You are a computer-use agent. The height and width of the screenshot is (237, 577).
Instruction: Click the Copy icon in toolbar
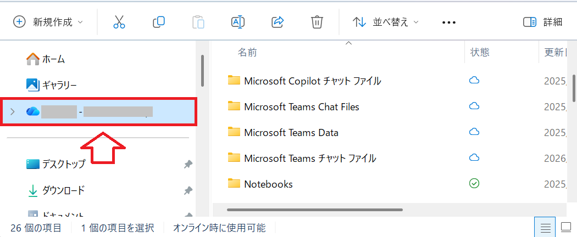click(159, 22)
